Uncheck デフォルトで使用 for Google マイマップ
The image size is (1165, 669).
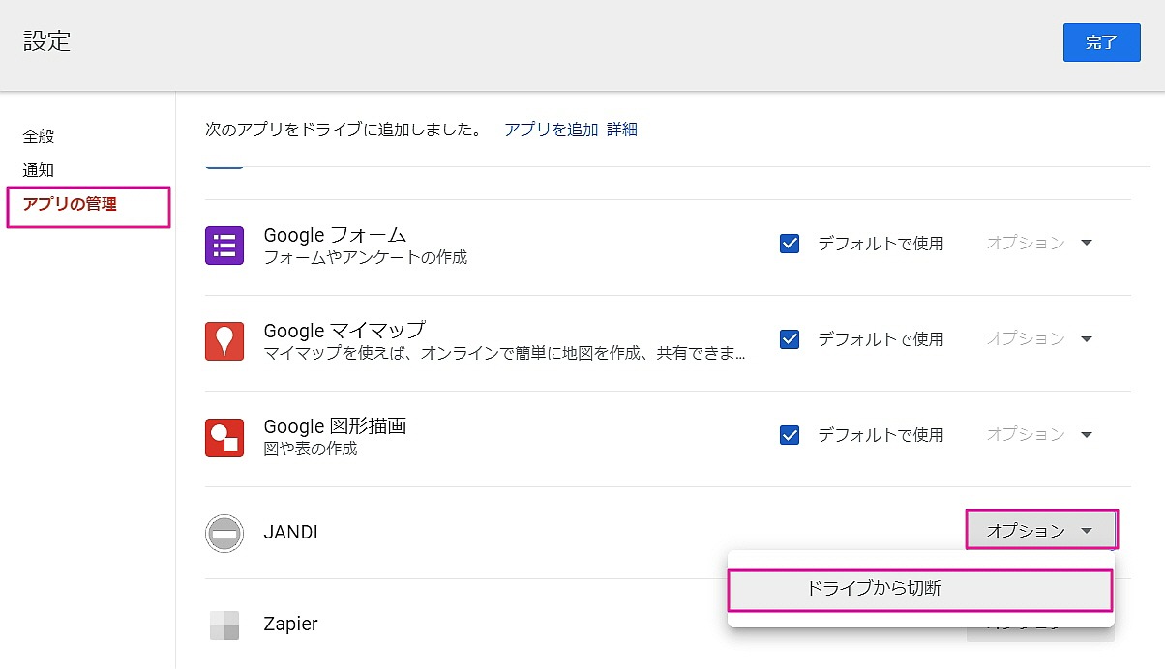[x=790, y=339]
